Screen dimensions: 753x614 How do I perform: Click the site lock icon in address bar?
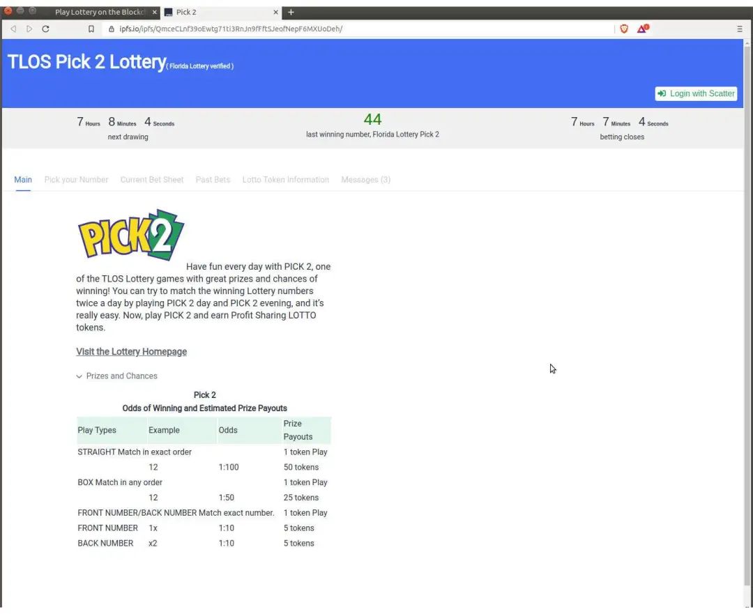[x=112, y=29]
